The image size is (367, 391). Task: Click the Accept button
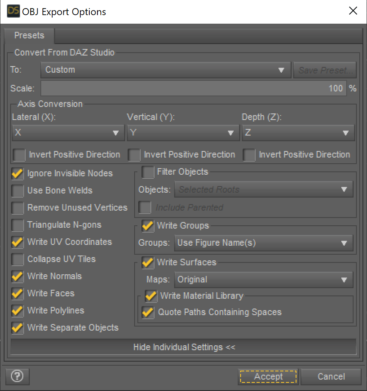click(268, 377)
